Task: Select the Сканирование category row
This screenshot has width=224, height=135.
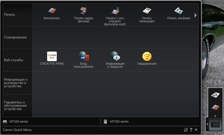Action: pos(17,37)
